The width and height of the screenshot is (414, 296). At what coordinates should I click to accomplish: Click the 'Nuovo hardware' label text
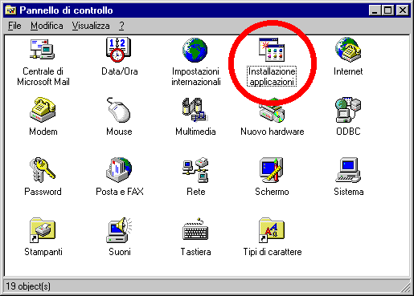click(x=273, y=132)
